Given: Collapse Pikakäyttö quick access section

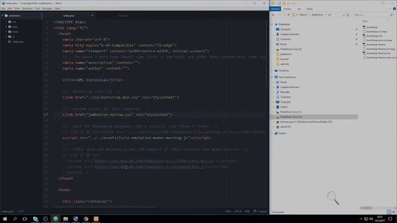Looking at the screenshot, I should 272,24.
